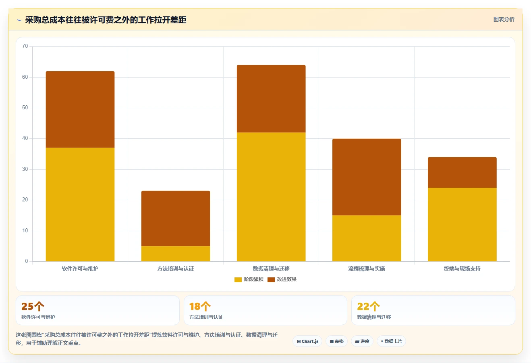531x363 pixels.
Task: Click the brown segment of 数据清理与迁移 bar
Action: (x=271, y=99)
